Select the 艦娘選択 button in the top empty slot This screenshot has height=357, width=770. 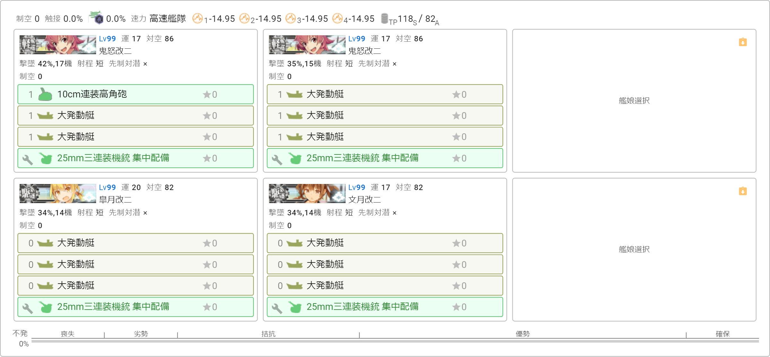tap(634, 101)
